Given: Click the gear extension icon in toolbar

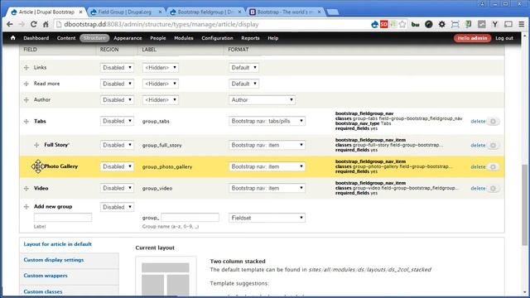Looking at the screenshot, I should [x=441, y=24].
